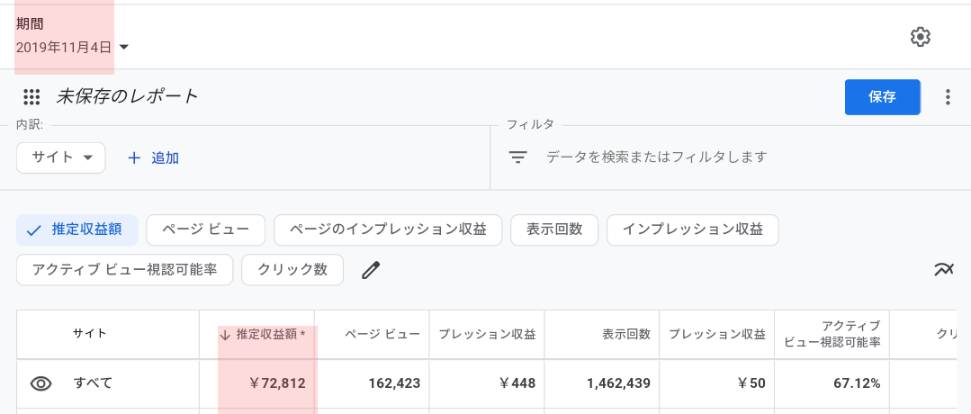Click the plus icon beside 追加
This screenshot has width=971, height=414.
(x=134, y=158)
